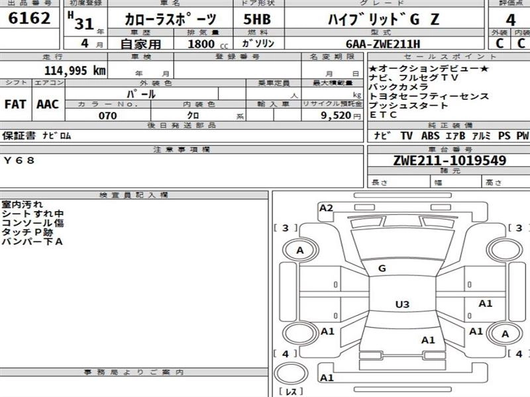
Task: Click the 室内汚れ inspector note
Action: (x=23, y=204)
